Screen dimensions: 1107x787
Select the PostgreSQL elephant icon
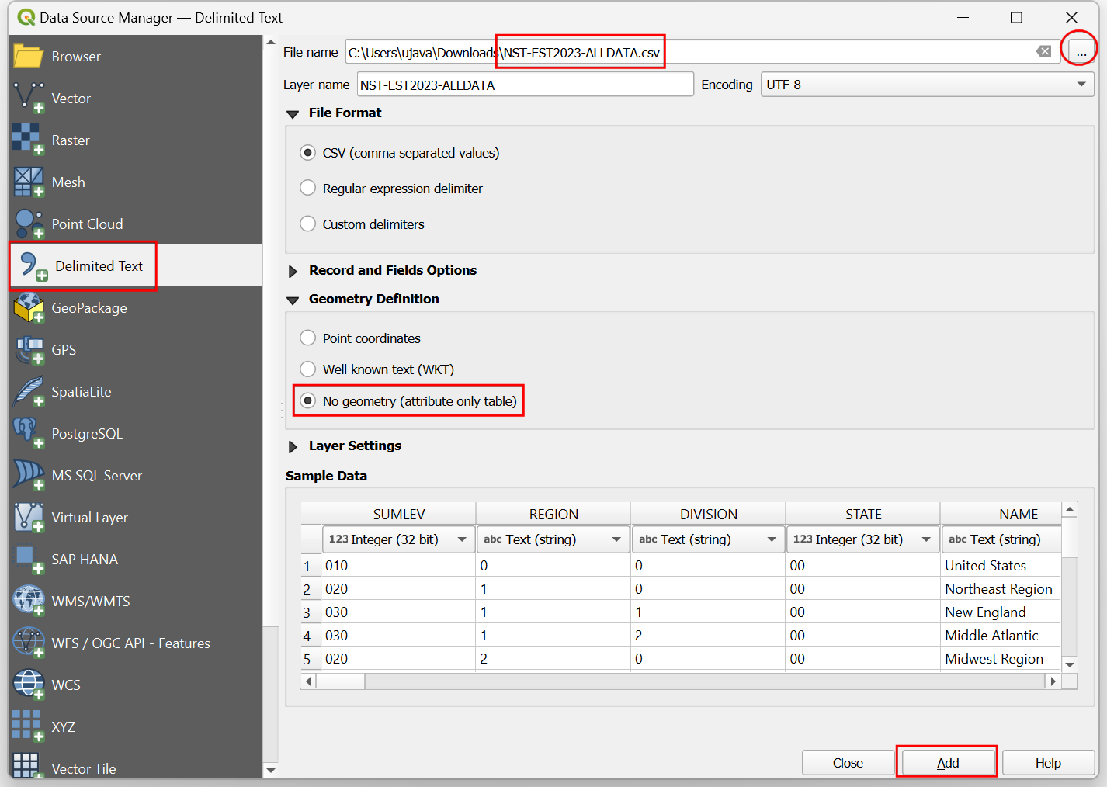tap(29, 433)
